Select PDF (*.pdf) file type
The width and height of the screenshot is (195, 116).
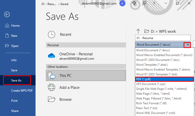click(165, 79)
